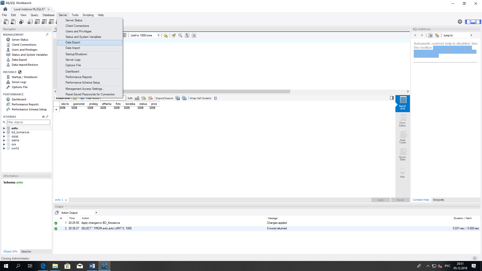
Task: Click the Result Grid view icon
Action: pyautogui.click(x=403, y=103)
